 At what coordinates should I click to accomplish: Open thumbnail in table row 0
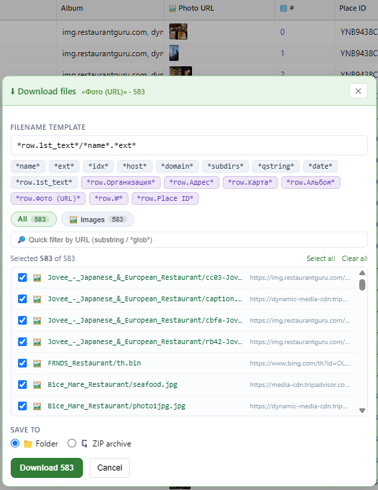click(x=178, y=31)
